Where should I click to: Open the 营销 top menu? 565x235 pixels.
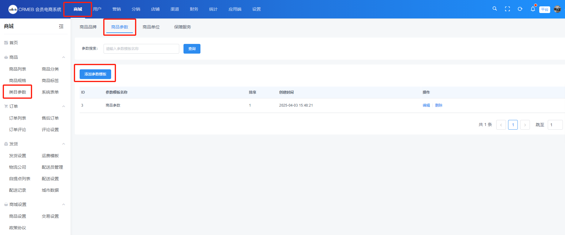[x=117, y=9]
